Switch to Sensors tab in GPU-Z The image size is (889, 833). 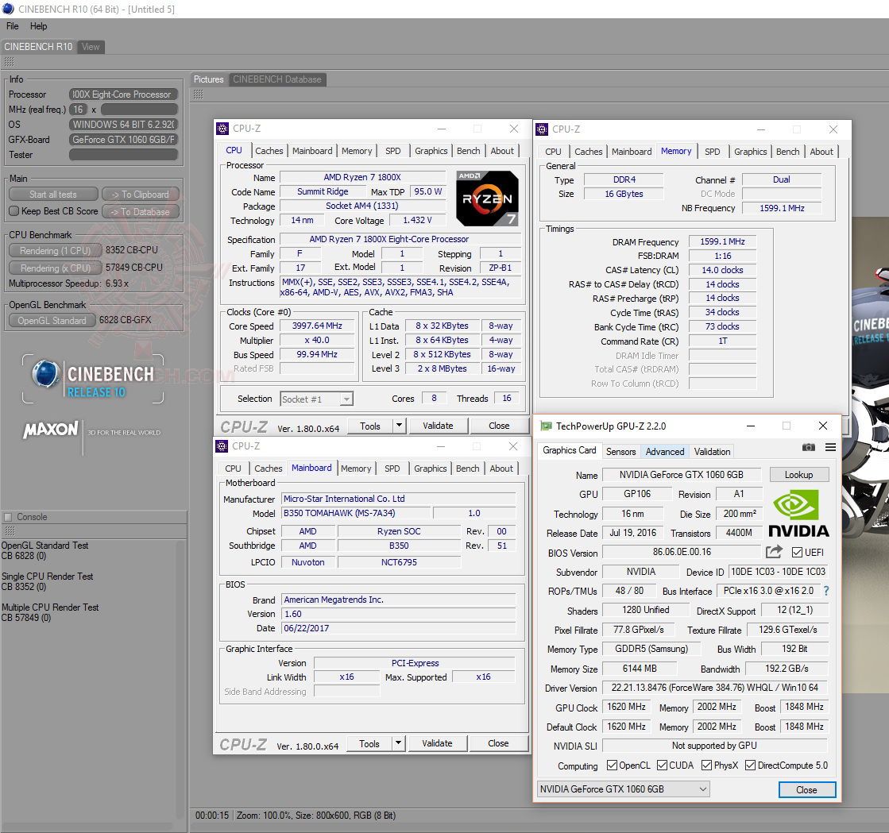pos(620,452)
